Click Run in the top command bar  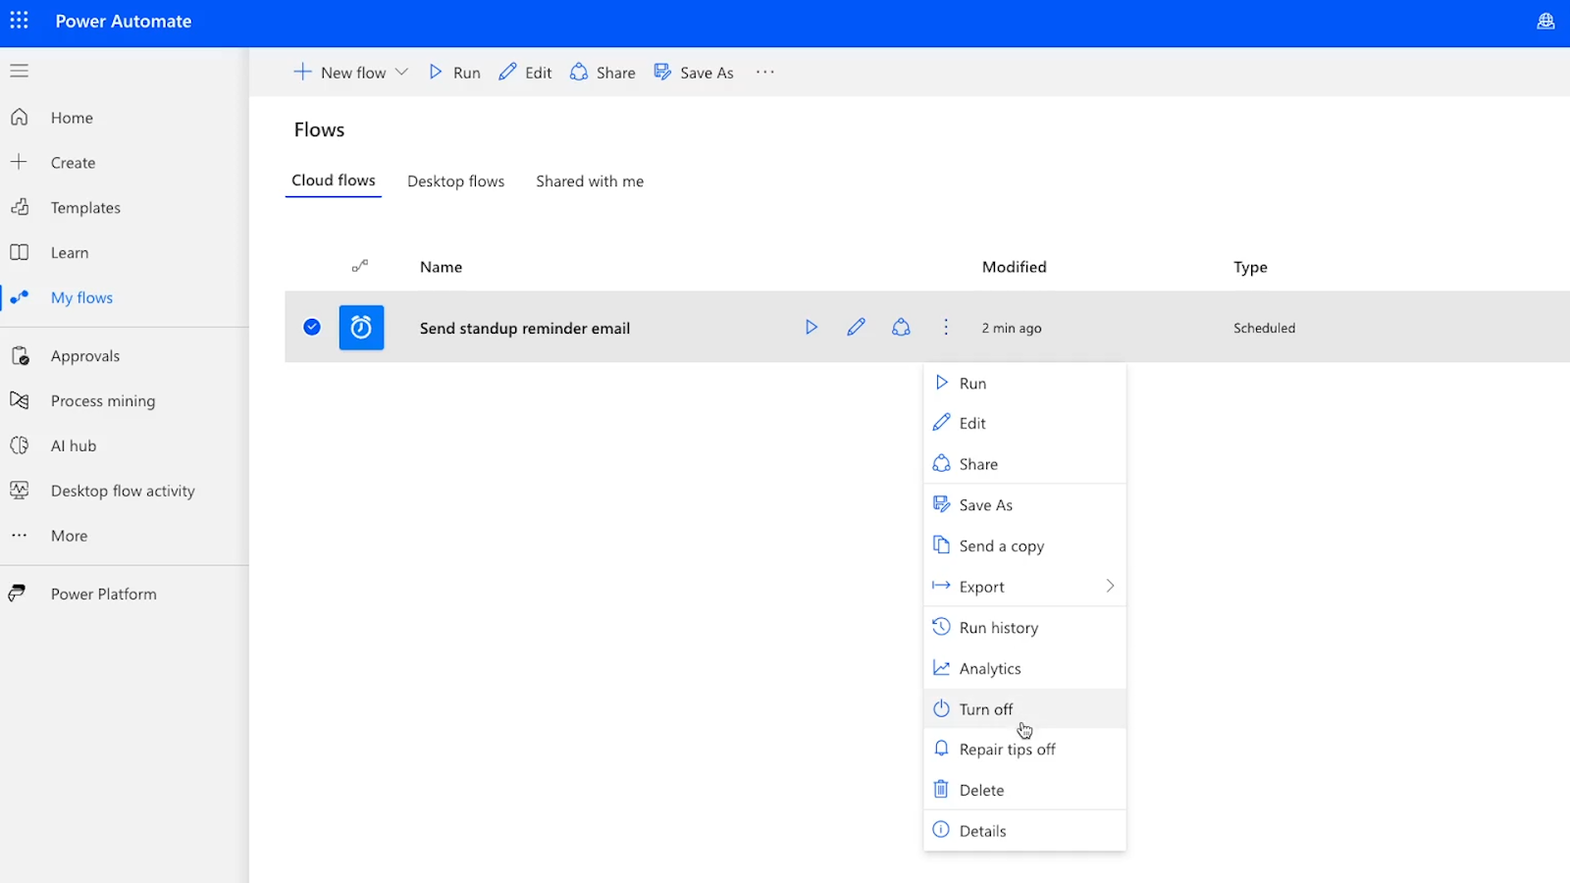454,73
